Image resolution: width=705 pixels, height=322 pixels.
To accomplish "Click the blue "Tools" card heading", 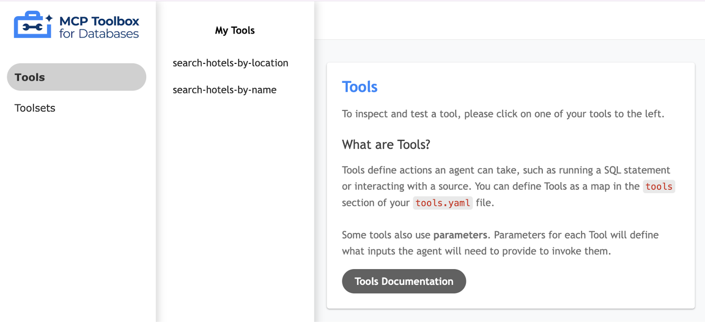I will (x=360, y=87).
